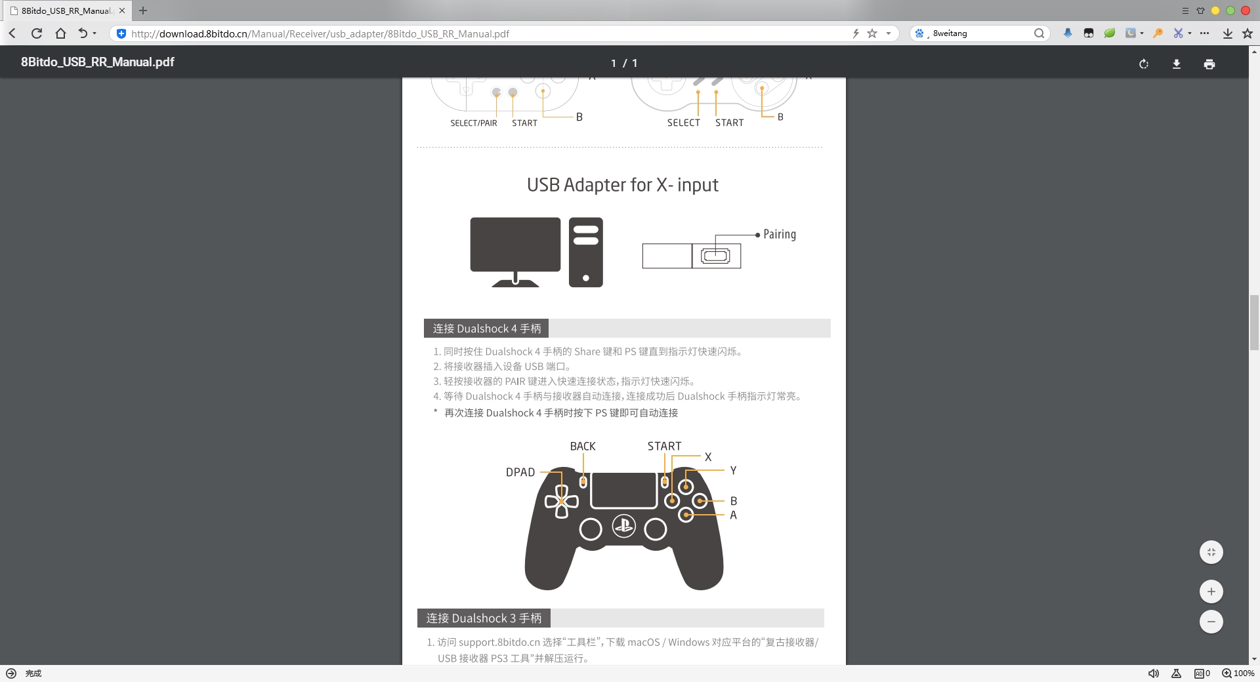Image resolution: width=1260 pixels, height=682 pixels.
Task: Toggle the AD blocker in the status bar
Action: pos(1199,673)
